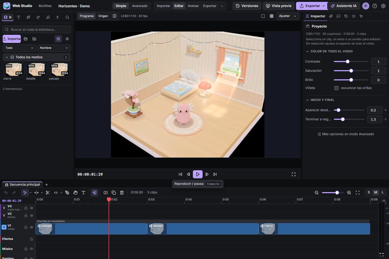Click Más opciones en modo Avanzado

pos(346,134)
